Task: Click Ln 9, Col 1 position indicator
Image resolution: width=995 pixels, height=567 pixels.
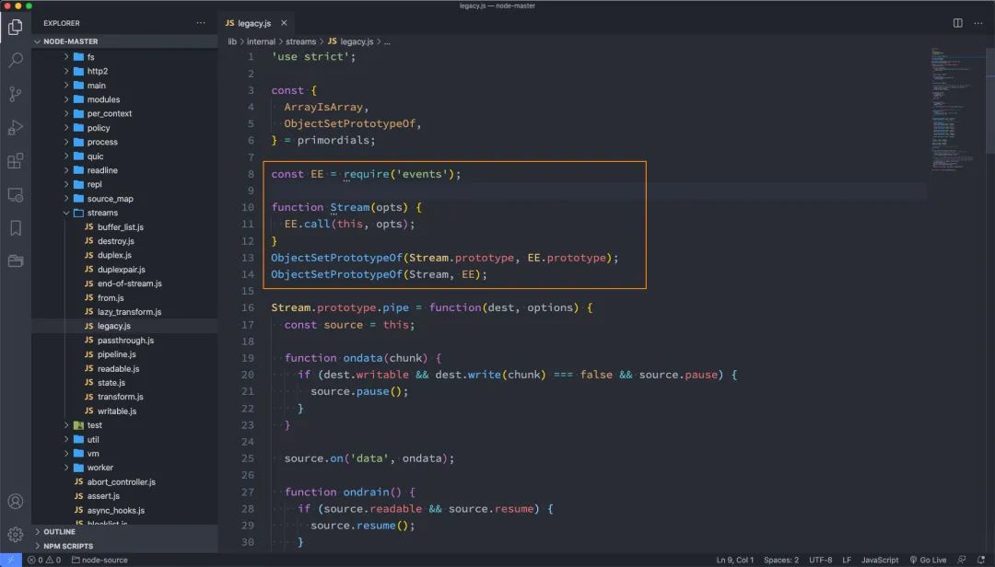Action: (x=735, y=560)
